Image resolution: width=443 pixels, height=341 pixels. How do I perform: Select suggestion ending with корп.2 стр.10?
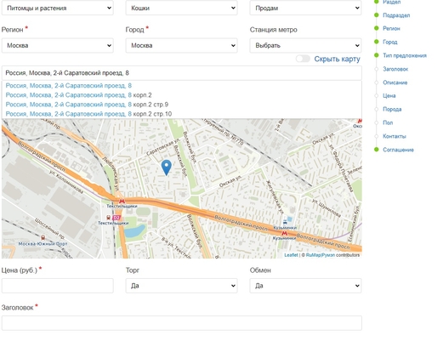tap(182, 114)
